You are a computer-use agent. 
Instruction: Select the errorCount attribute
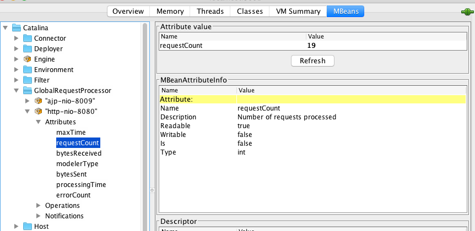73,195
